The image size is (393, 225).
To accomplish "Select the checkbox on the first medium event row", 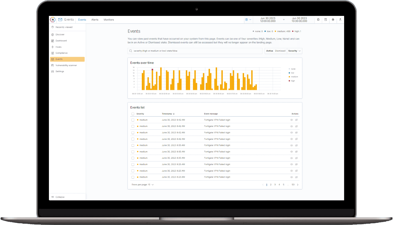I will coord(133,120).
